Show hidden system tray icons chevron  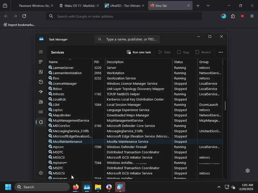(219, 187)
